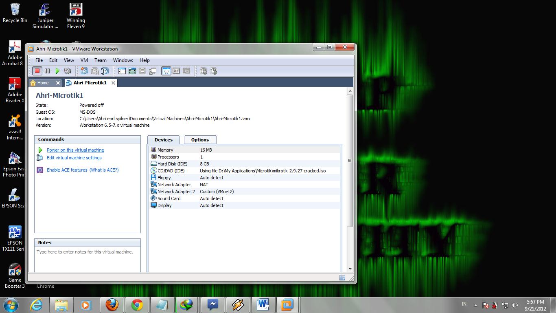The width and height of the screenshot is (556, 313).
Task: Click the VMware Workstation taskbar icon
Action: point(288,304)
